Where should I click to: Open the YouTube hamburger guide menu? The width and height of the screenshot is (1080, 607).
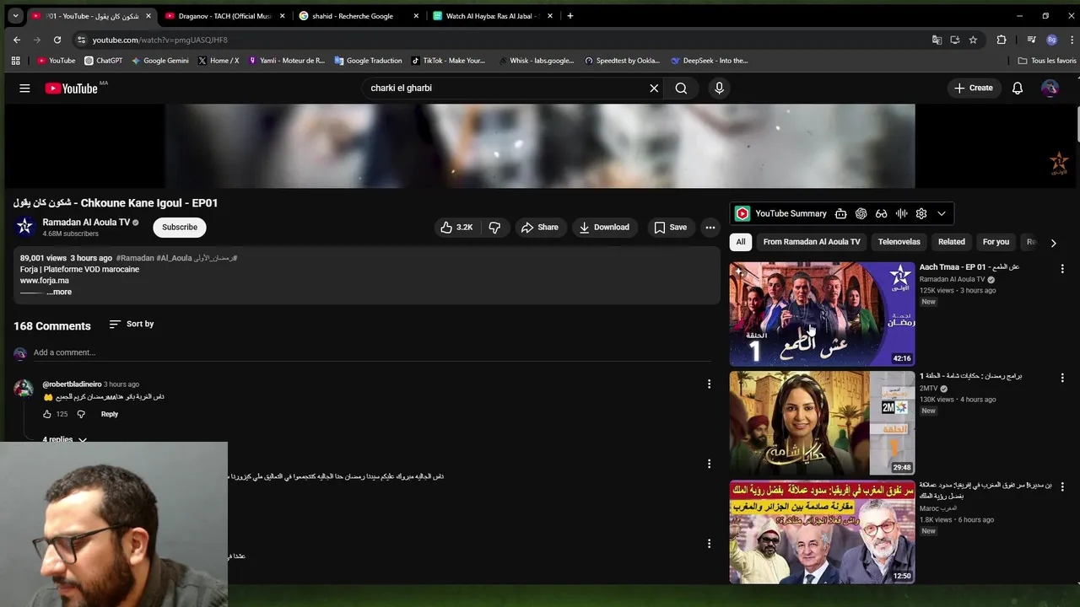click(x=24, y=88)
